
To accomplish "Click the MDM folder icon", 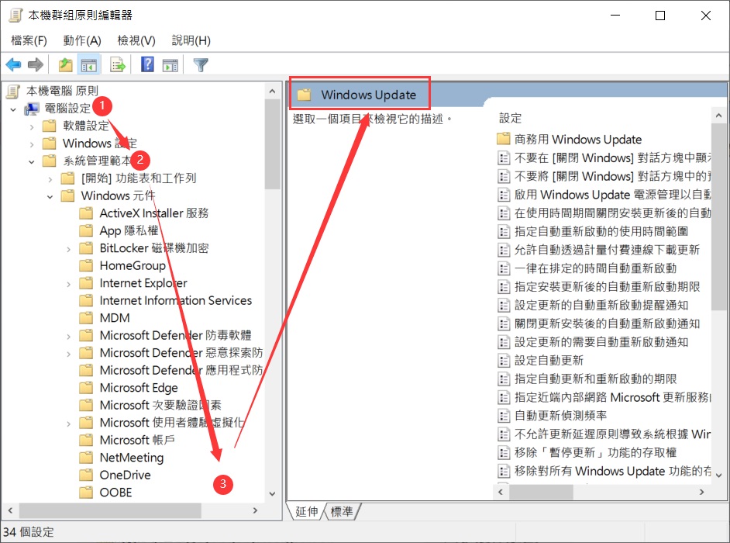I will pyautogui.click(x=86, y=318).
